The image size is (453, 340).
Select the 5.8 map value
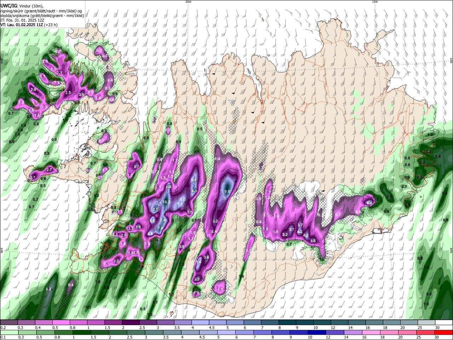coord(152,221)
